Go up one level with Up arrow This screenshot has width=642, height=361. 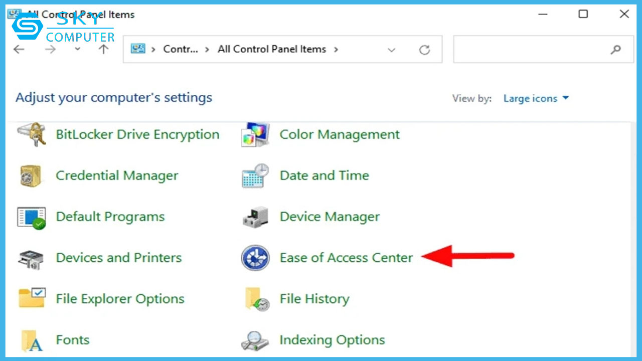pyautogui.click(x=103, y=49)
